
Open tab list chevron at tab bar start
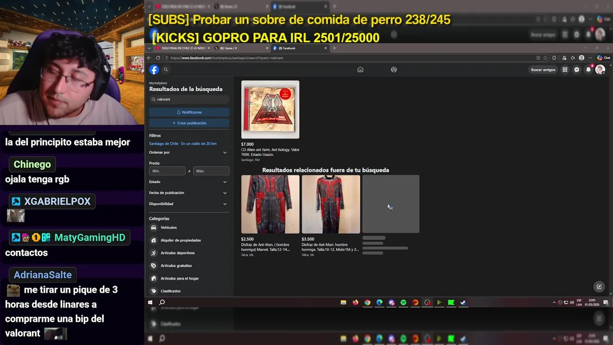pyautogui.click(x=149, y=48)
